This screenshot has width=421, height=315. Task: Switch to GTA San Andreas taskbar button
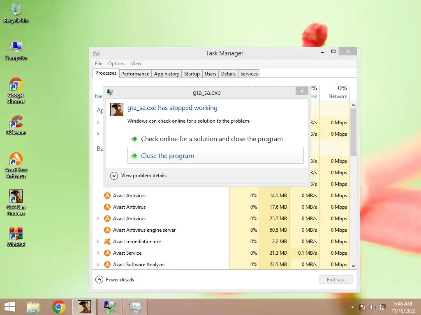coord(84,307)
